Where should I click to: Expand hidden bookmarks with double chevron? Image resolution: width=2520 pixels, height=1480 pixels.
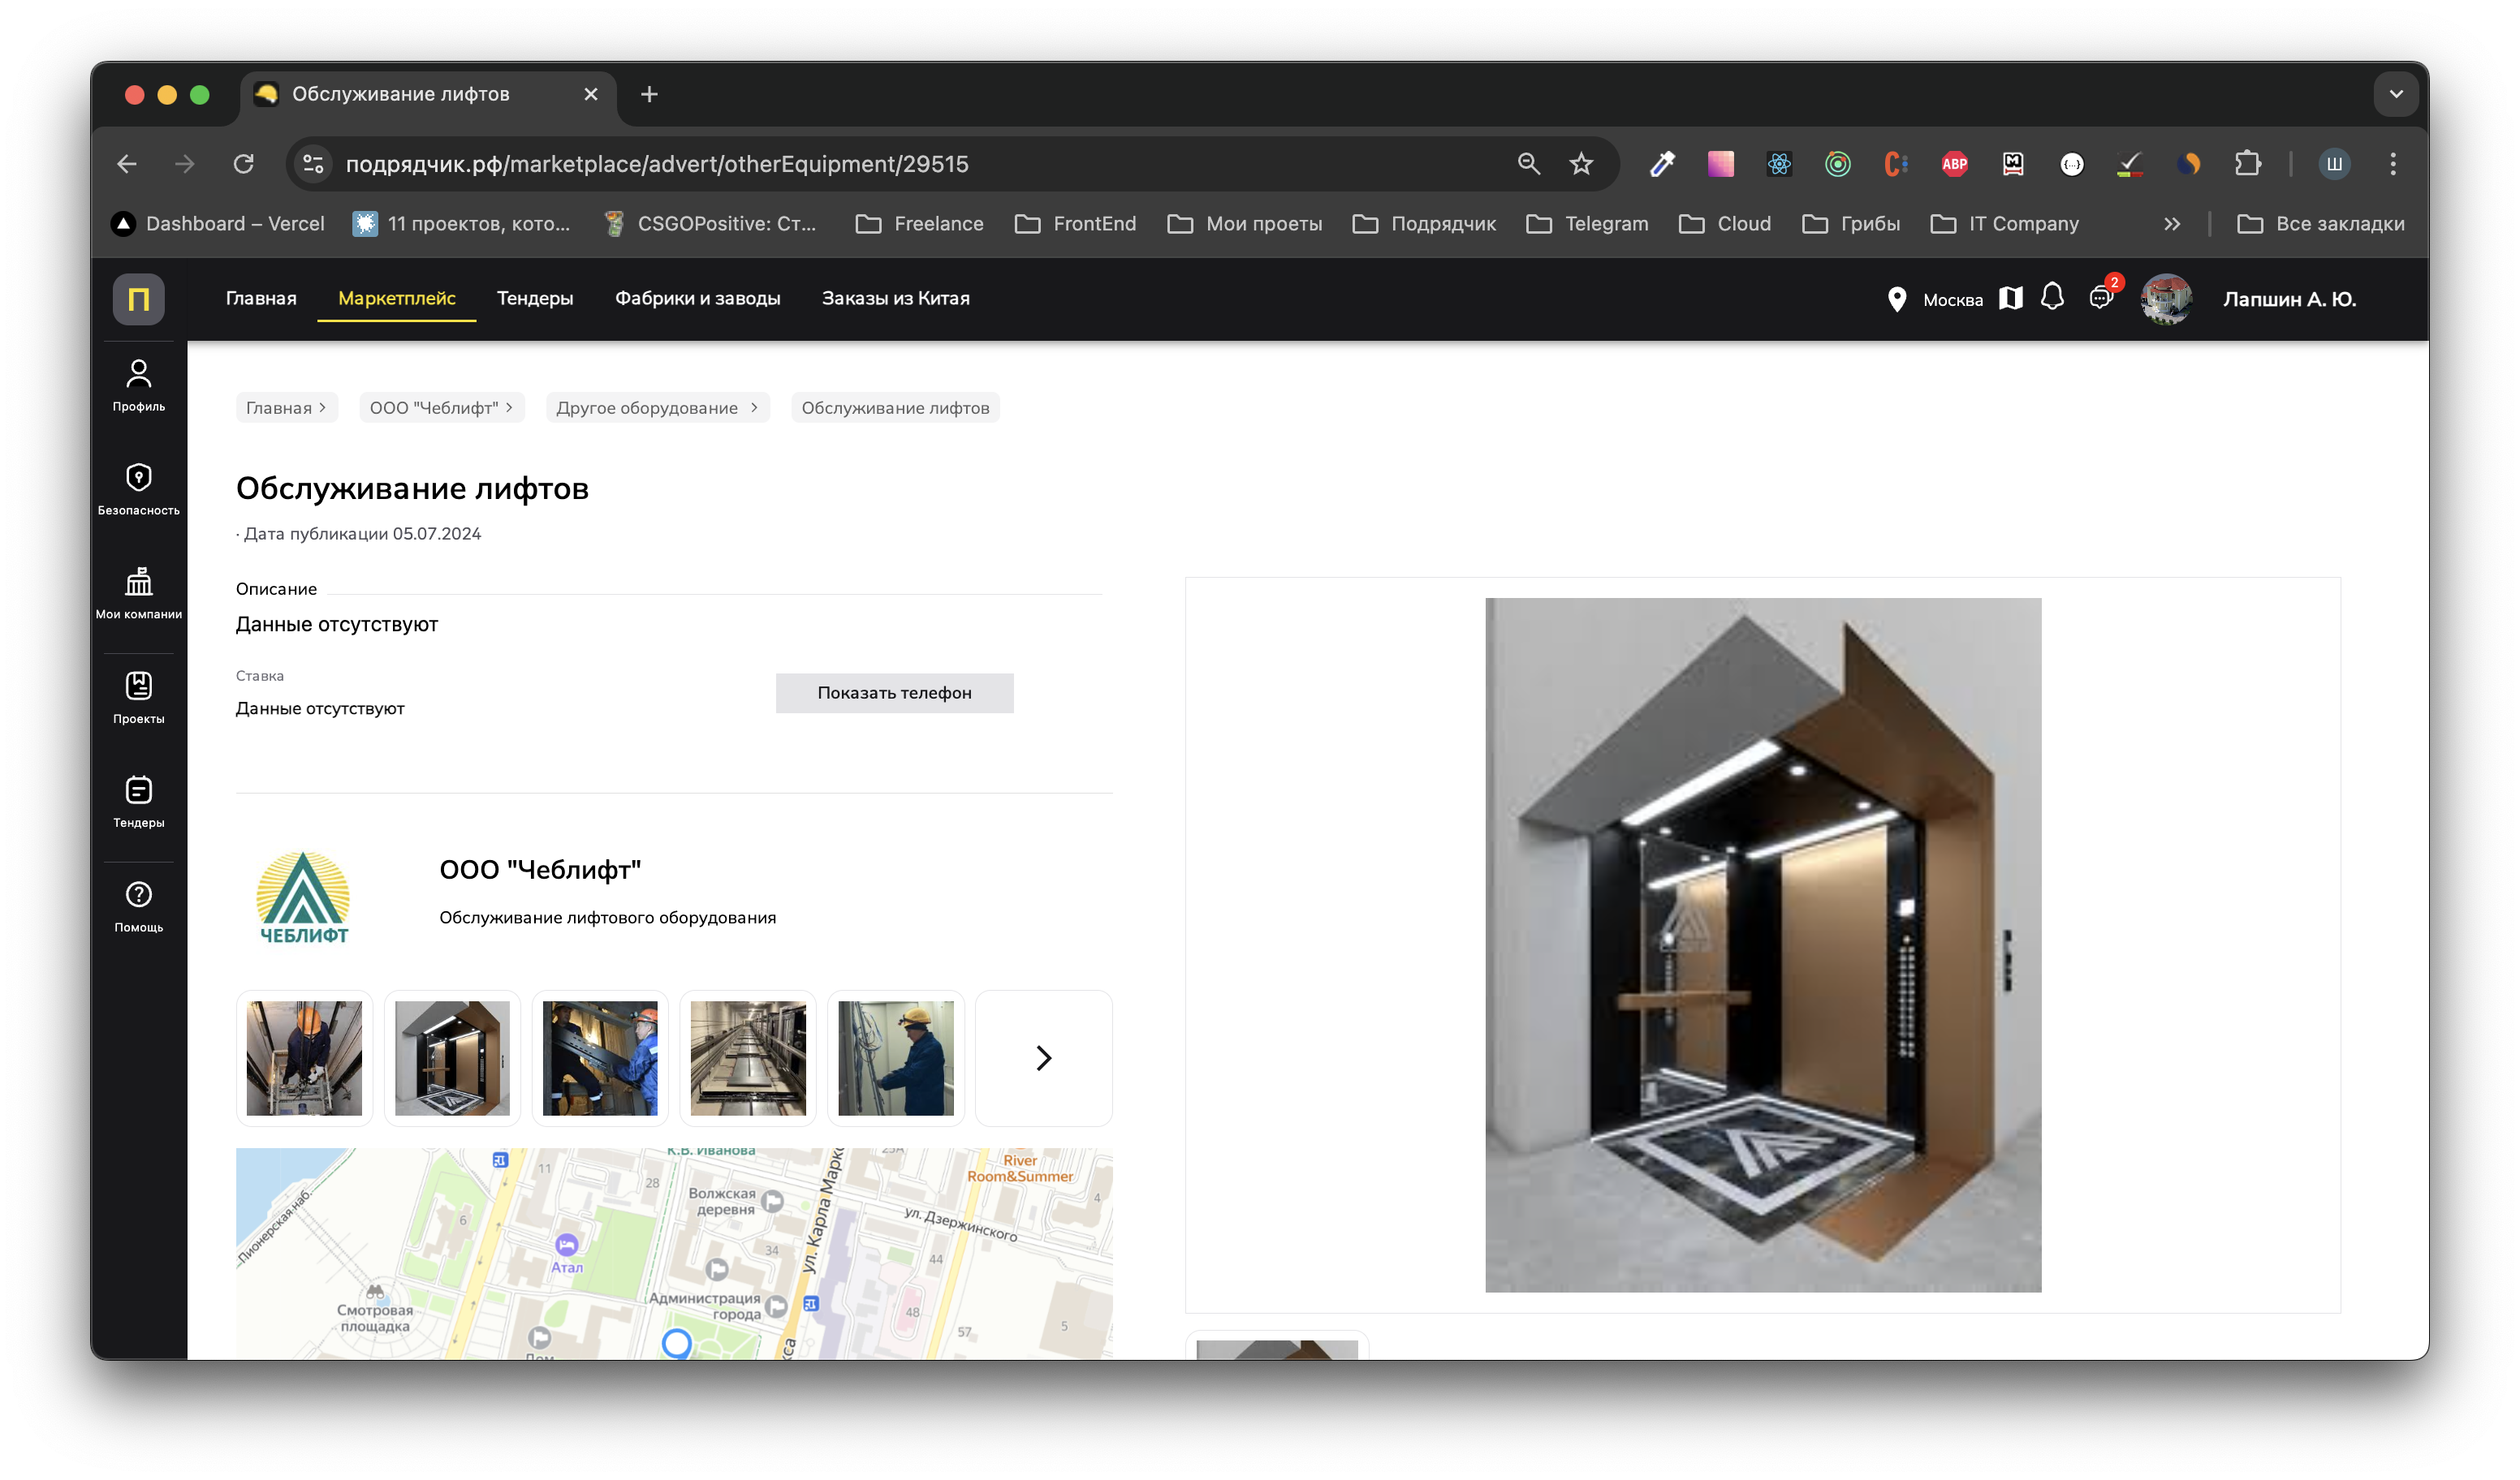point(2171,224)
